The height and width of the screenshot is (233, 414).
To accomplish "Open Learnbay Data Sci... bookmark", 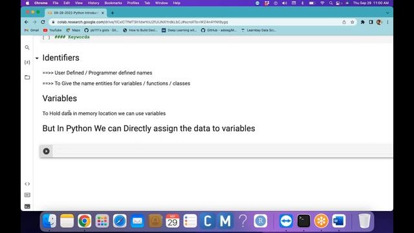I will point(259,30).
